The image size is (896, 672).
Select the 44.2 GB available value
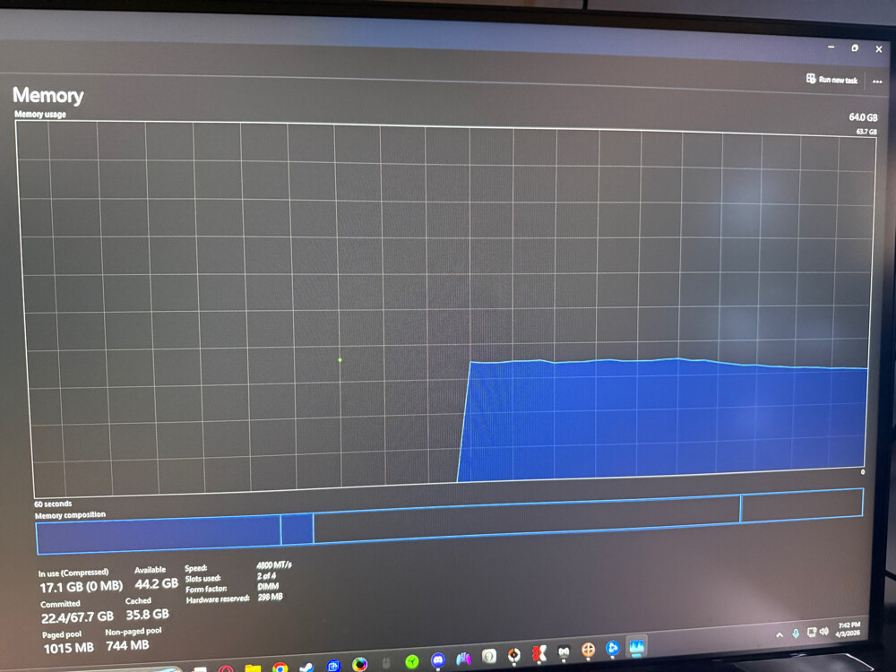click(x=156, y=584)
